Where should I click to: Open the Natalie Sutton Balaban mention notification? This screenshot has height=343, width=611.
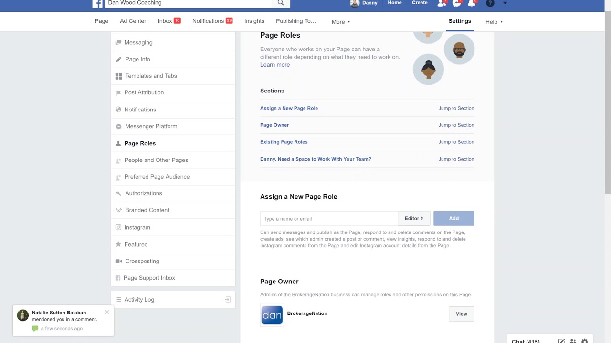(63, 321)
